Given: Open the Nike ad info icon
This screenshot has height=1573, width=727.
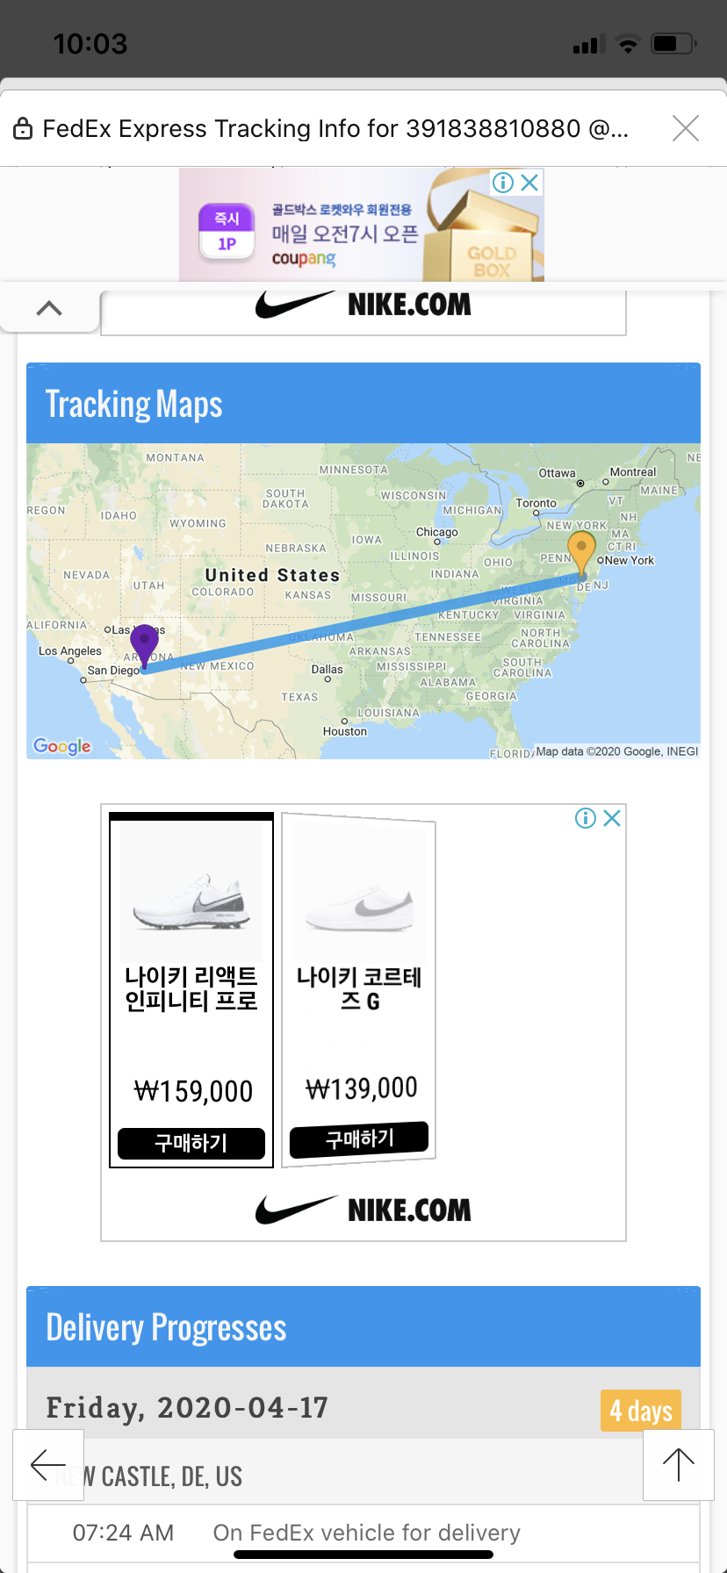Looking at the screenshot, I should (x=586, y=818).
